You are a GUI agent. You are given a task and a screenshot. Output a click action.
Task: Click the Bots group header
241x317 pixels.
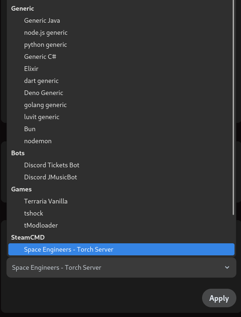click(x=18, y=153)
